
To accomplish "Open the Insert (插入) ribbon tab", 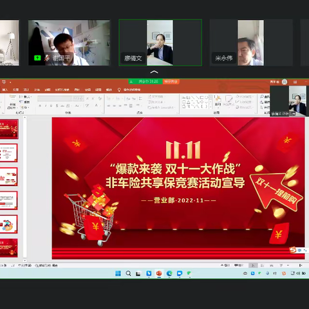I will pos(5,89).
